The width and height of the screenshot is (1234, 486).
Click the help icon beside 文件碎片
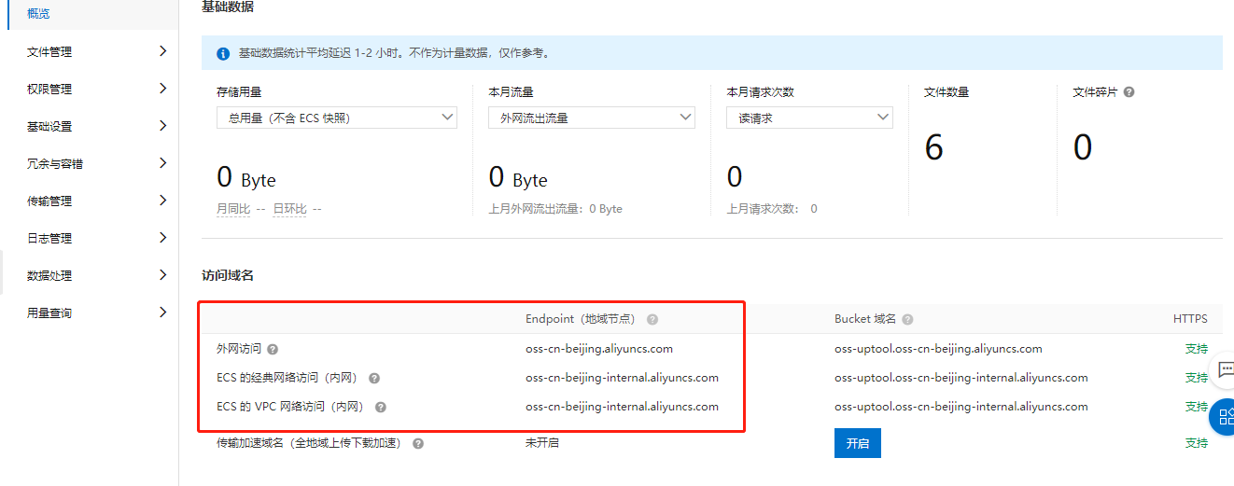pos(1129,92)
